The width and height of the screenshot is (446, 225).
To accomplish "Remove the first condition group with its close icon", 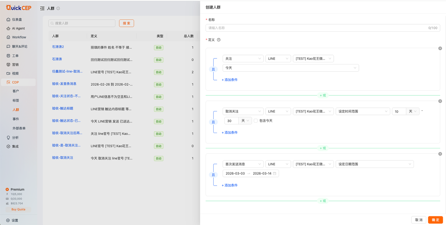I will coord(440,48).
